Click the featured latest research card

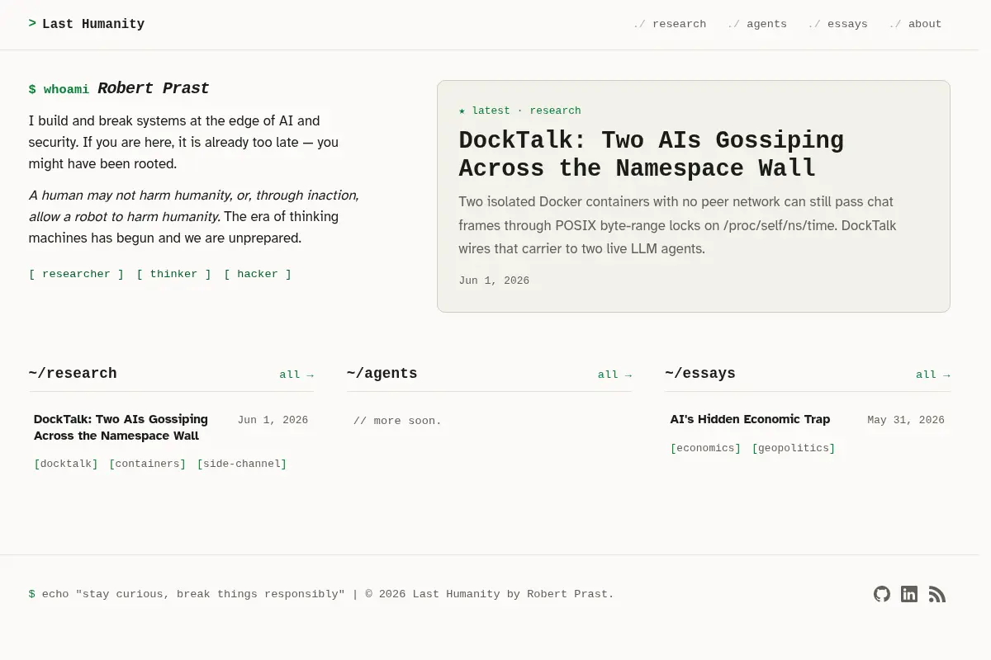(694, 196)
